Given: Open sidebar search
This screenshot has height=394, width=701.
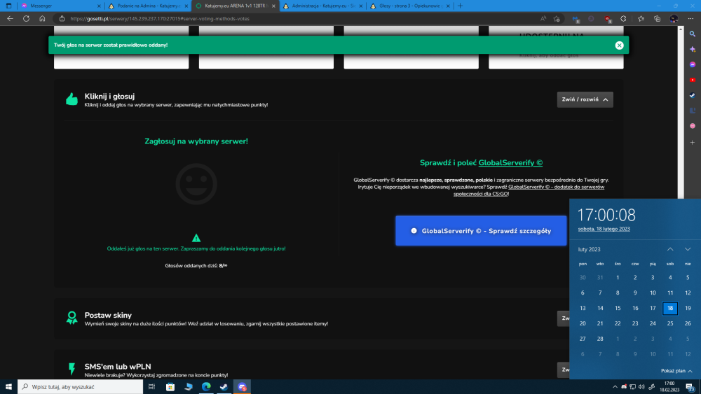Looking at the screenshot, I should point(693,34).
